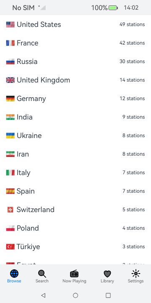Choose Türkiye from the list

pyautogui.click(x=75, y=247)
